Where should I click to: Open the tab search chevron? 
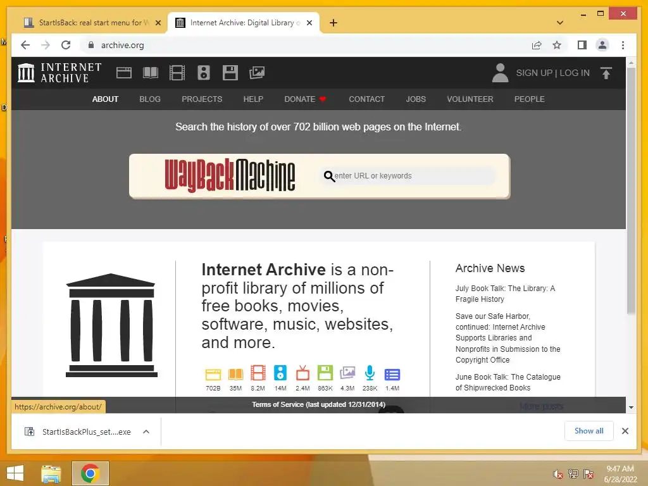point(560,23)
